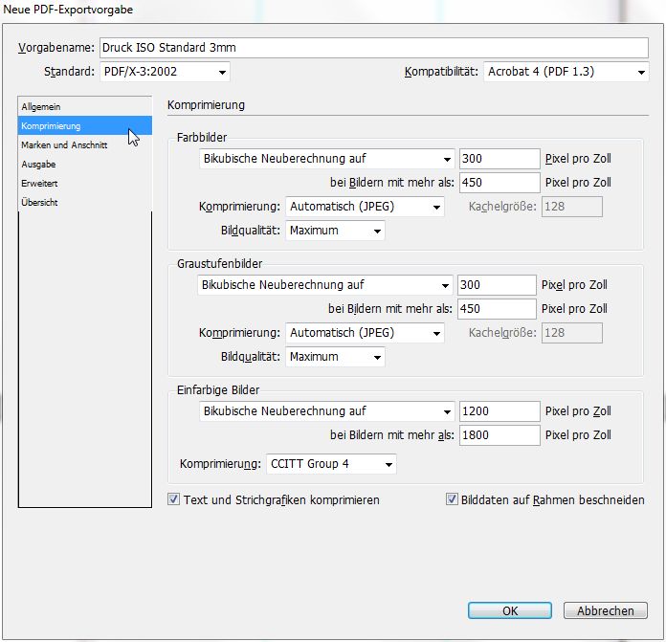666x642 pixels.
Task: Open Einfarbige Bilder CCITT Group 4 dropdown
Action: (x=331, y=464)
